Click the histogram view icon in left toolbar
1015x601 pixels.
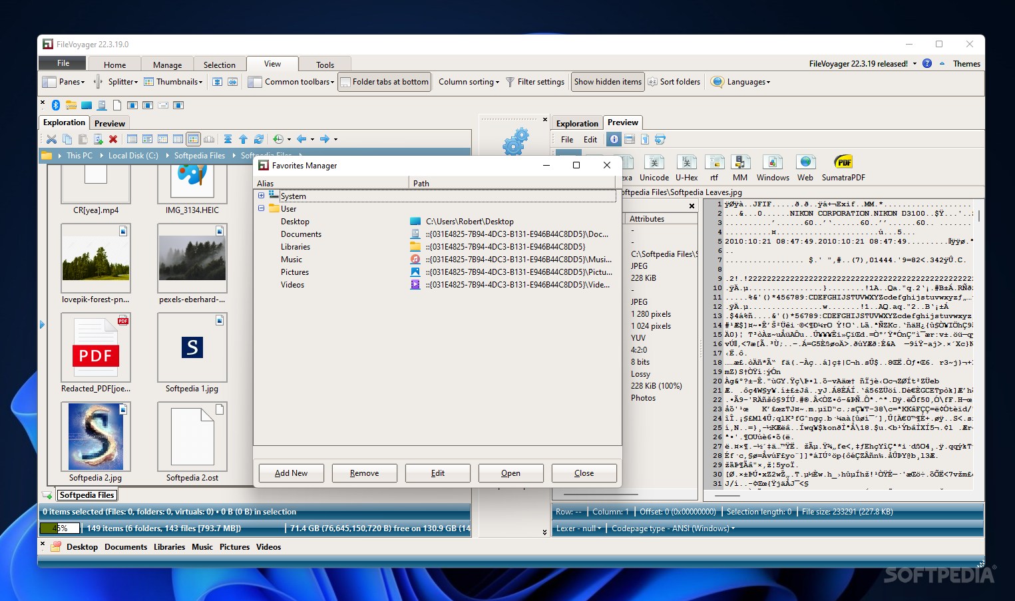(209, 139)
